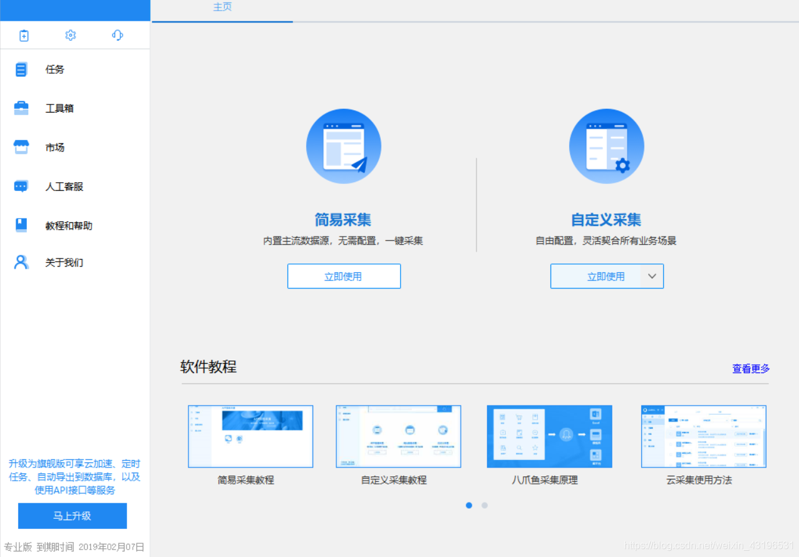Open settings via the gear icon
Image resolution: width=799 pixels, height=557 pixels.
[x=70, y=35]
